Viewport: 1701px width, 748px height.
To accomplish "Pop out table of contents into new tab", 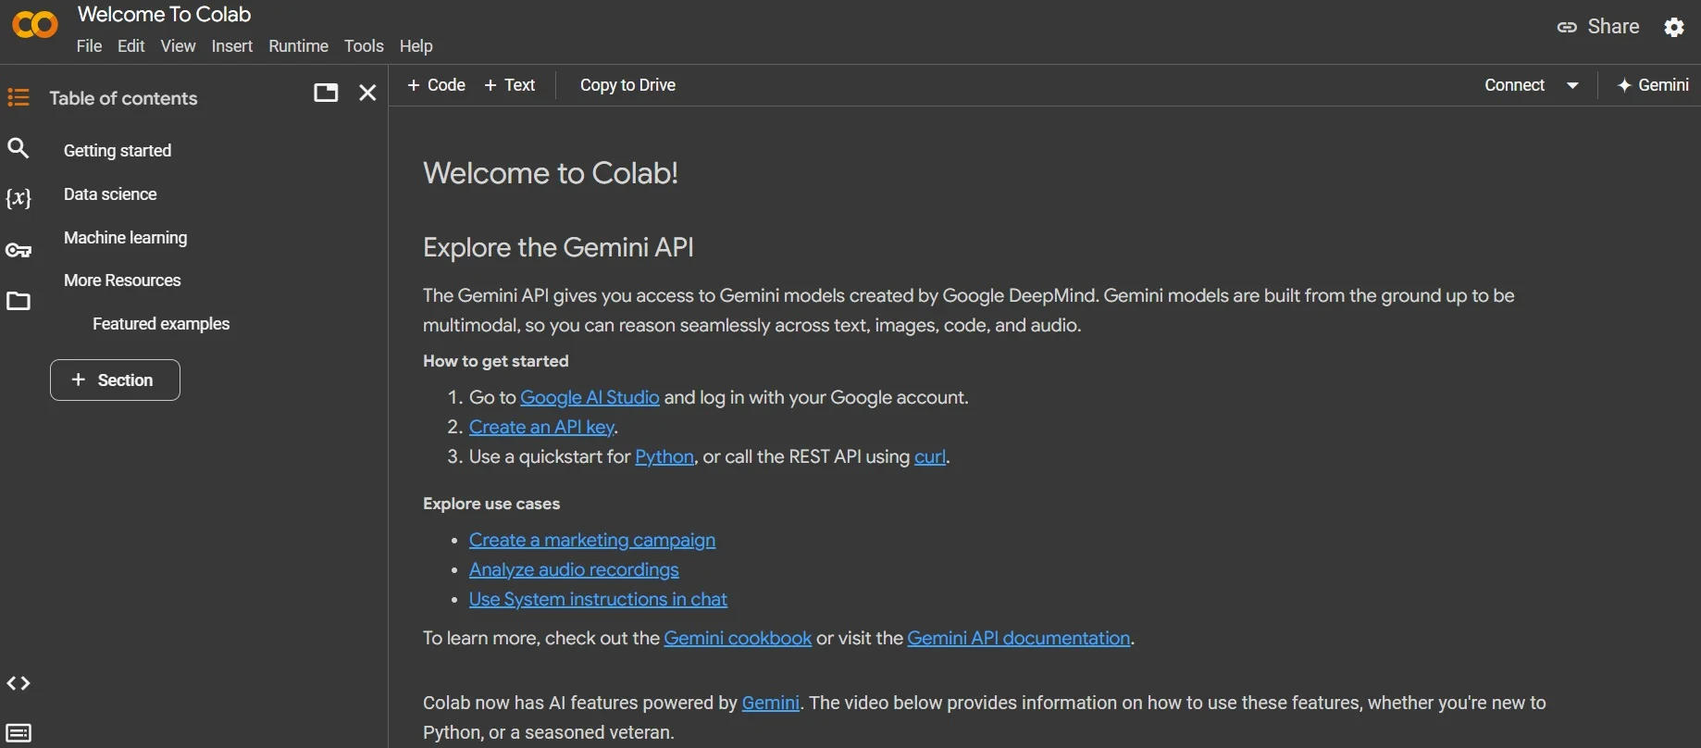I will [x=326, y=93].
